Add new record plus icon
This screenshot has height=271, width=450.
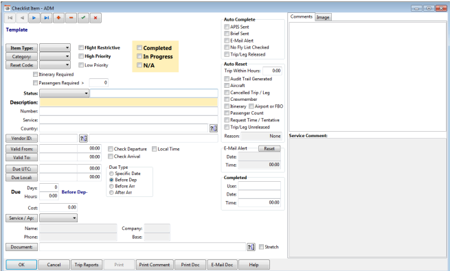(58, 18)
